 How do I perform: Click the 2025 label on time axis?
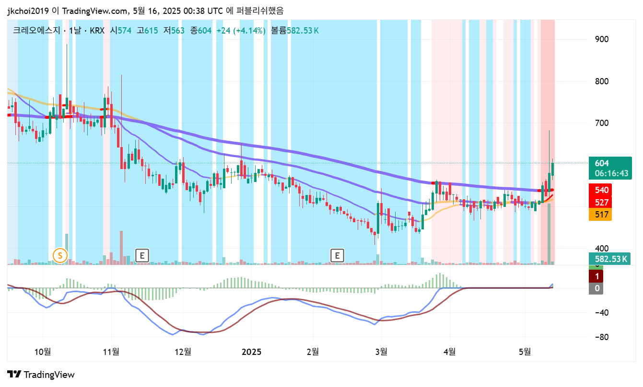[251, 352]
